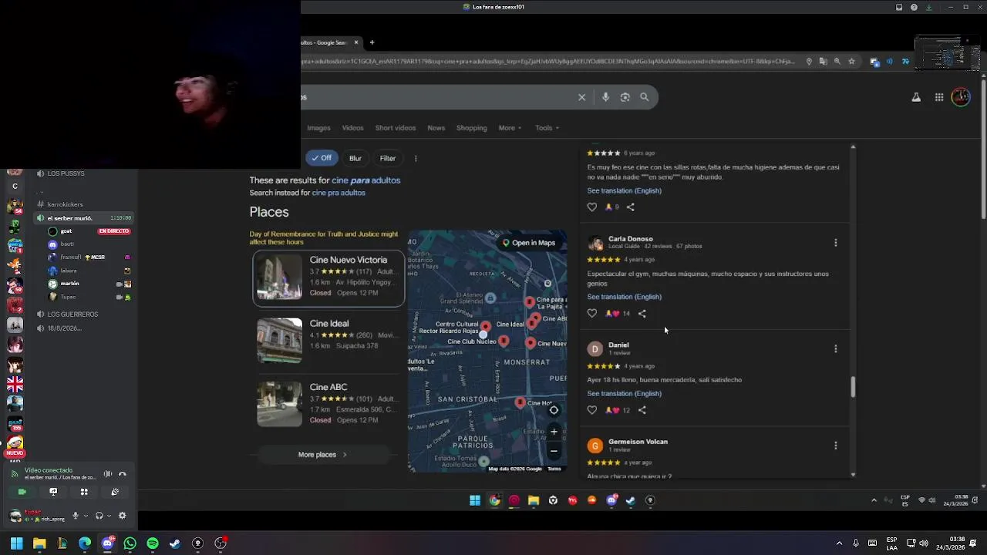Zoom in on the map
Screen dimensions: 987x555
(554, 432)
